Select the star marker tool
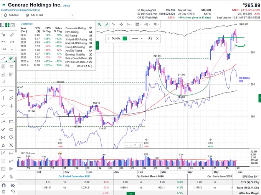The image size is (261, 195). (x=3, y=145)
